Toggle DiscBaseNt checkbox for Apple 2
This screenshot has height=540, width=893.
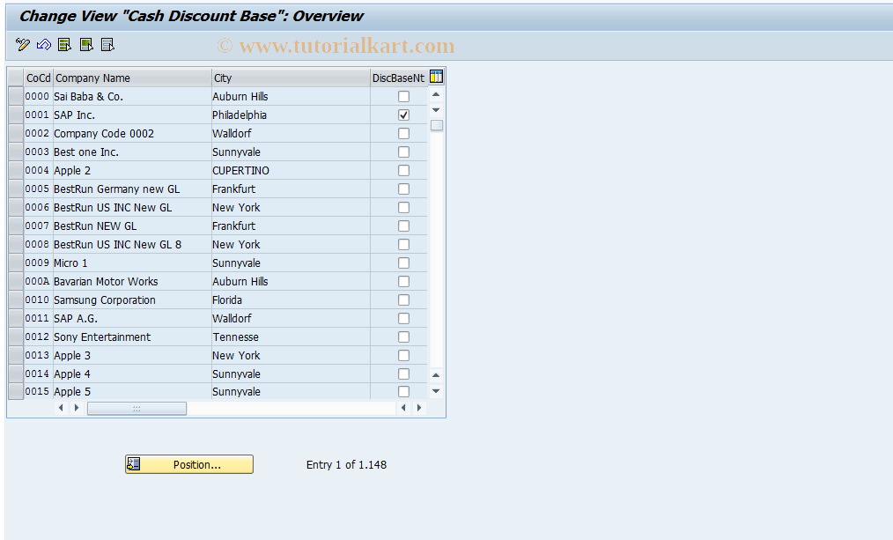point(403,170)
